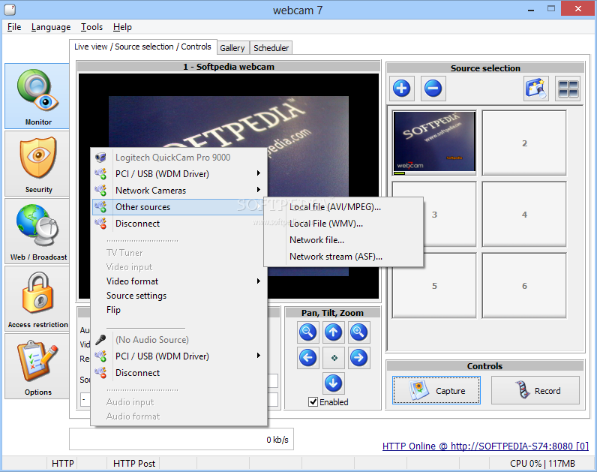Open the File menu

pos(14,27)
